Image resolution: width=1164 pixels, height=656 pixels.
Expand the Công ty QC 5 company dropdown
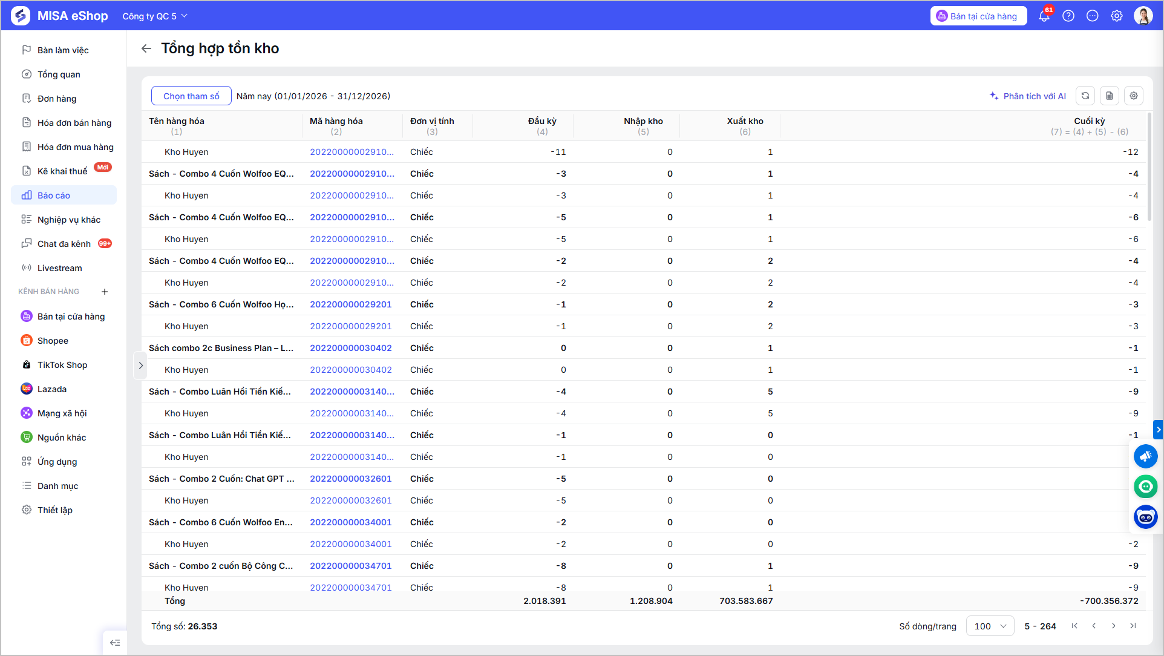pyautogui.click(x=155, y=16)
